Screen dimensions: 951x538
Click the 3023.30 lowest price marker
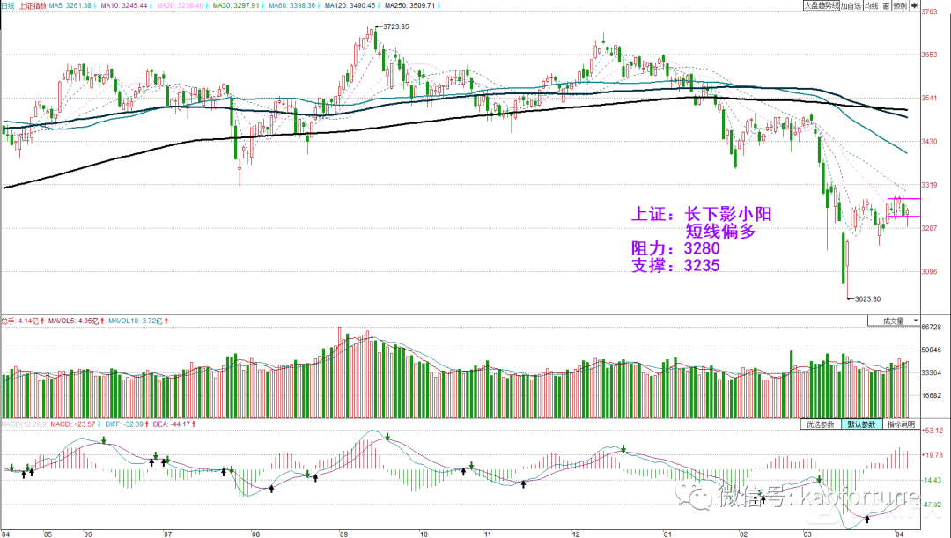864,299
